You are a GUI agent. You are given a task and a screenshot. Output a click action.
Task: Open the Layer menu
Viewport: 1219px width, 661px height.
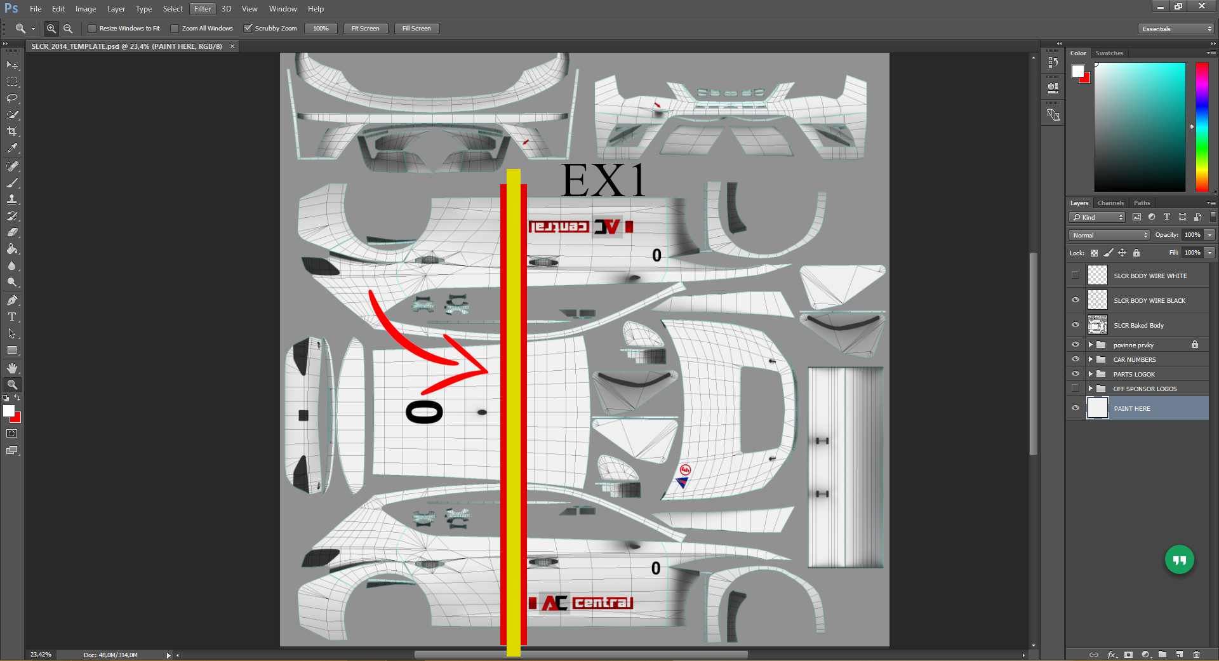[x=116, y=9]
